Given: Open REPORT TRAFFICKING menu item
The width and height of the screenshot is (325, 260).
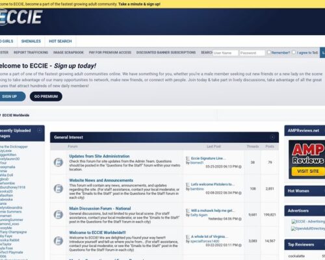Looking at the screenshot, I should click(31, 53).
